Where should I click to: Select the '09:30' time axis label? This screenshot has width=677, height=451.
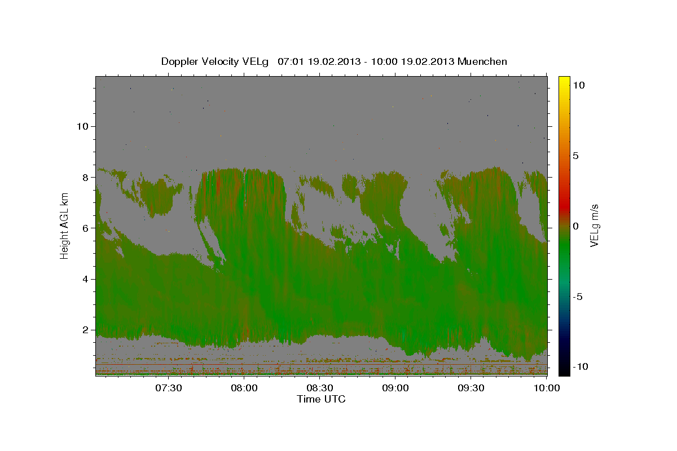(471, 388)
